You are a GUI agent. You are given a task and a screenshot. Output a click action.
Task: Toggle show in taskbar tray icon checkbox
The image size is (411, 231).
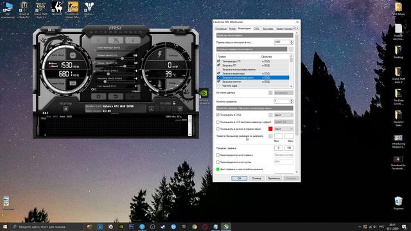point(218,129)
